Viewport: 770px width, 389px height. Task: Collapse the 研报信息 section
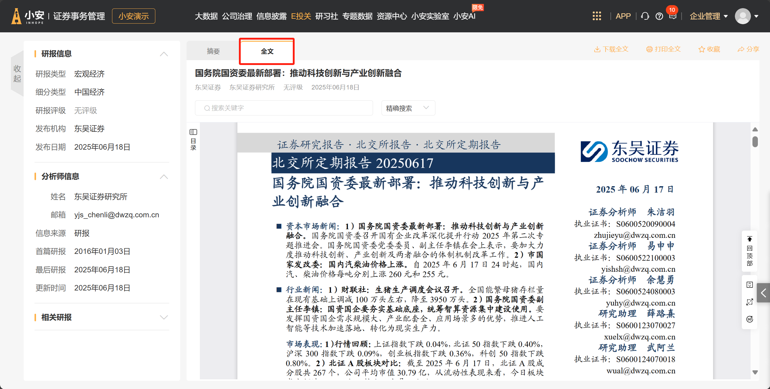pos(164,54)
